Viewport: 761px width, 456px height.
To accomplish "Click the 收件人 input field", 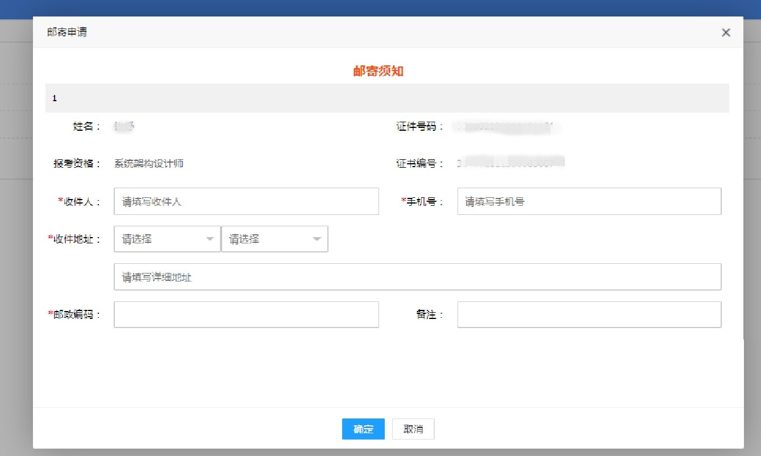I will coord(246,201).
